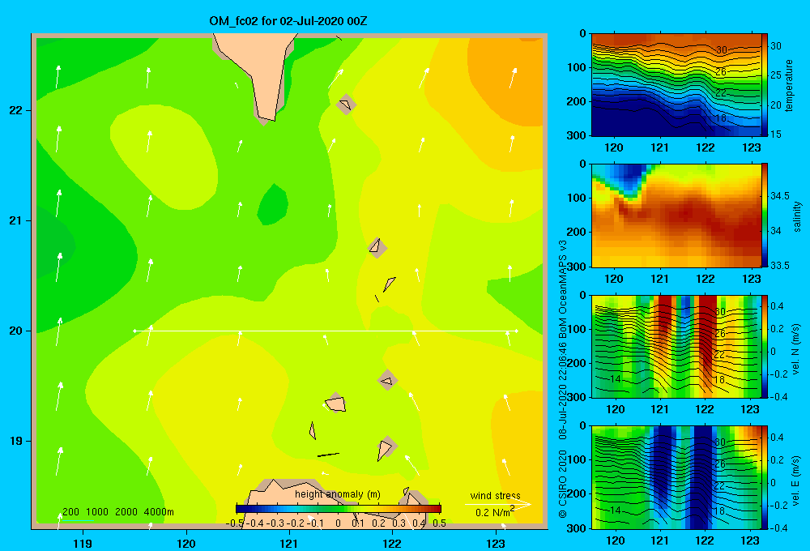Select the temperature depth section plot
This screenshot has width=810, height=551.
click(676, 85)
